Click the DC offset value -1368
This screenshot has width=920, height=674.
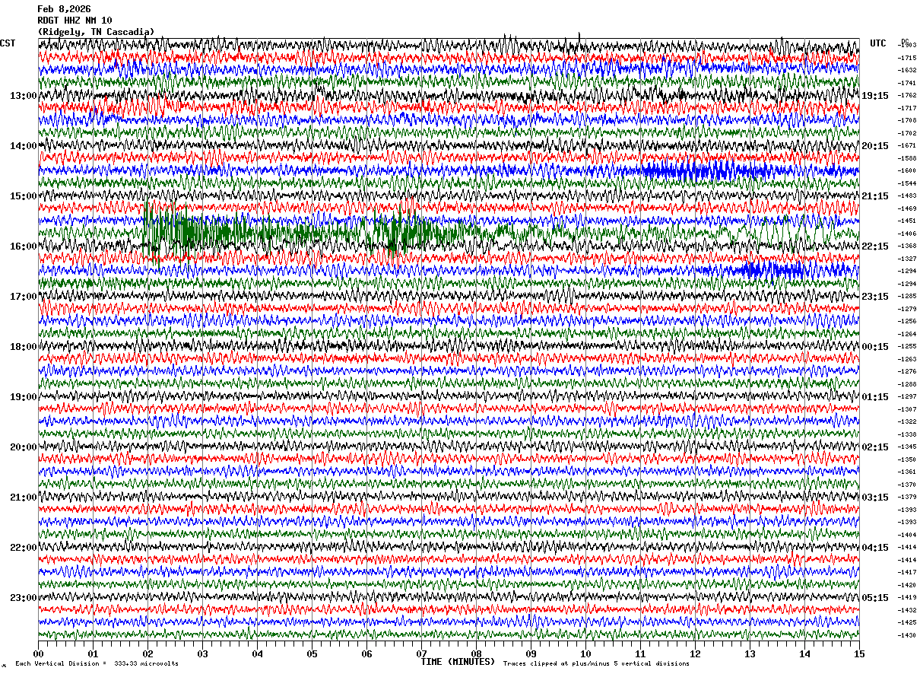coord(907,246)
